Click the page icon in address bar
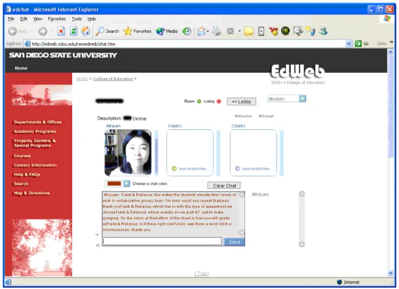This screenshot has width=399, height=289. (x=27, y=44)
